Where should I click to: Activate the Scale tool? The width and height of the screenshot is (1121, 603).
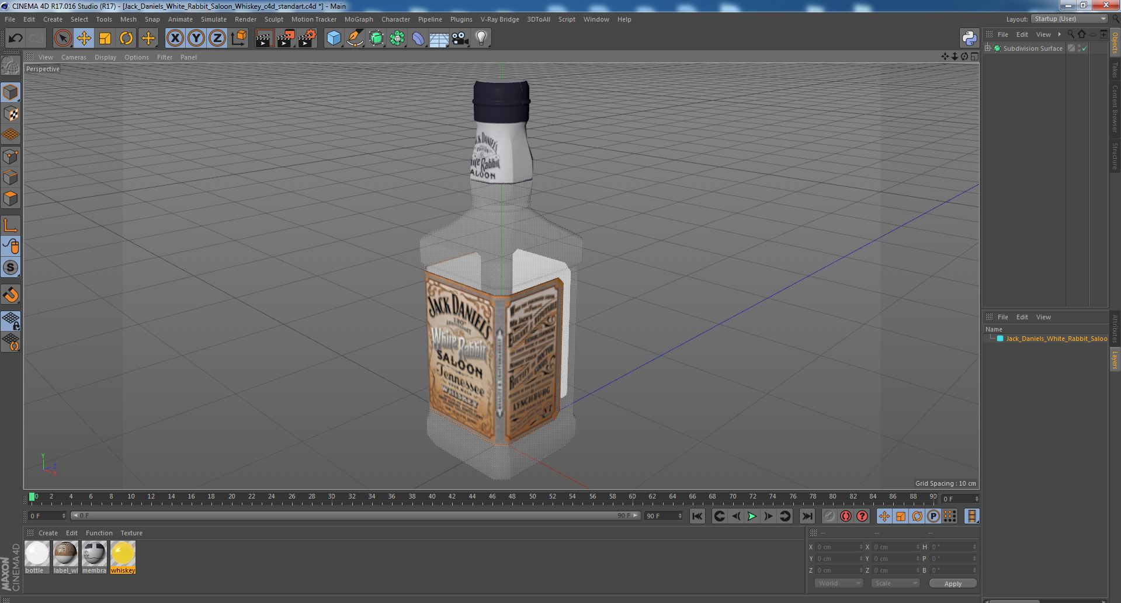105,39
